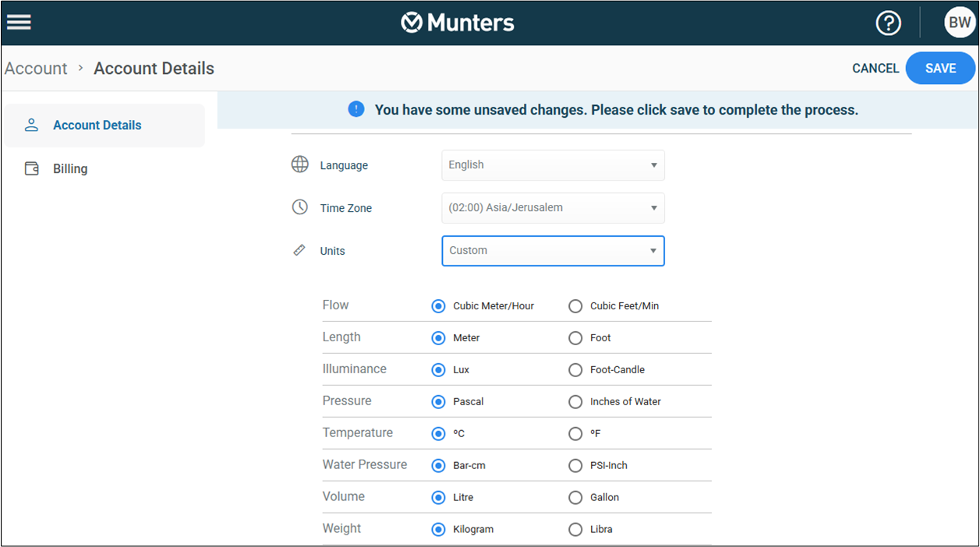
Task: Expand the Language dropdown
Action: click(553, 165)
